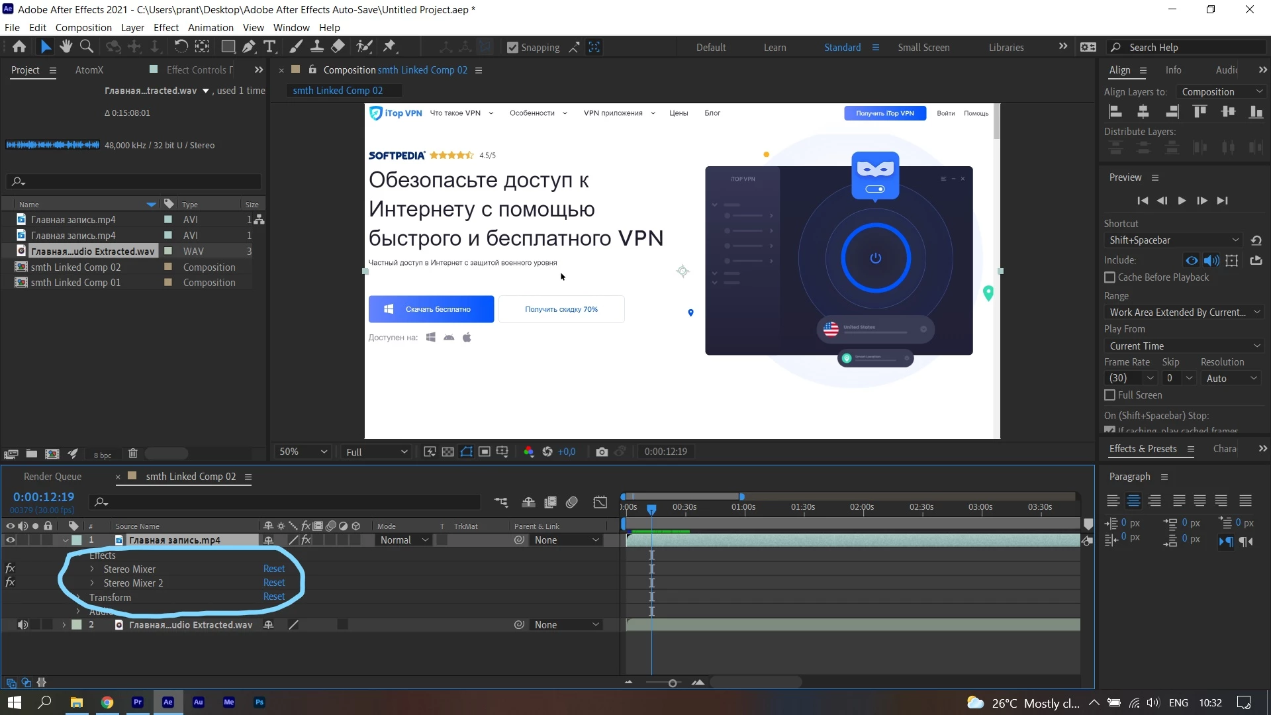Open the 50% magnification dropdown
Image resolution: width=1271 pixels, height=715 pixels.
303,452
